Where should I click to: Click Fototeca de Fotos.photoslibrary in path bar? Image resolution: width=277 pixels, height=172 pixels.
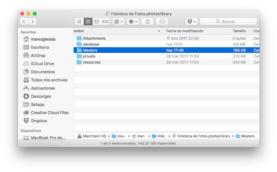pos(201,136)
